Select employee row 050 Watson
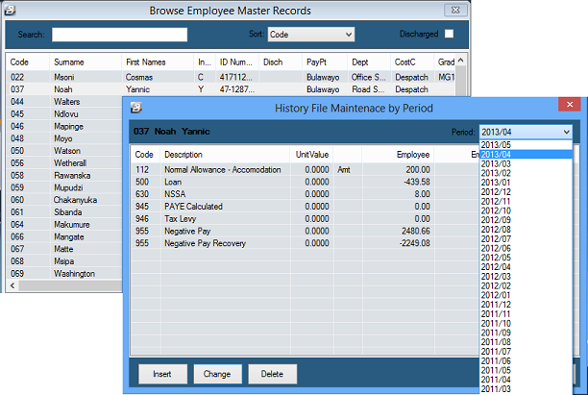Screen dimensions: 588x395 [x=64, y=151]
